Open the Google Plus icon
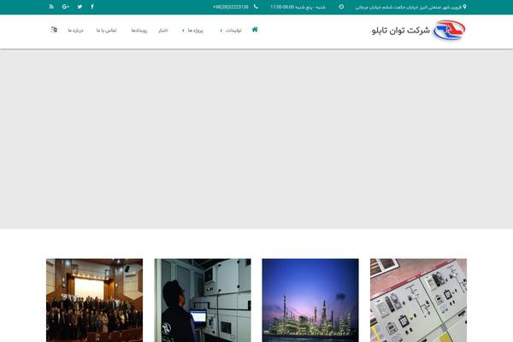 pyautogui.click(x=66, y=7)
